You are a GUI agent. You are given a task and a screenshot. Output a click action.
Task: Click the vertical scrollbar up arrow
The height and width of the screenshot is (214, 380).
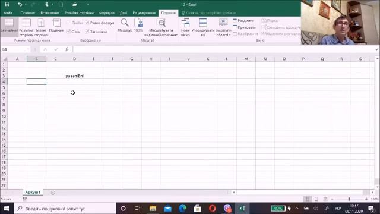click(x=377, y=58)
